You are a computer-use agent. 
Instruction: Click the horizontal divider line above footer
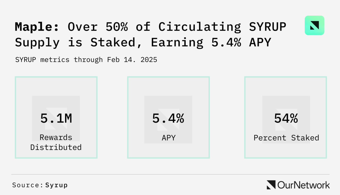pyautogui.click(x=170, y=174)
